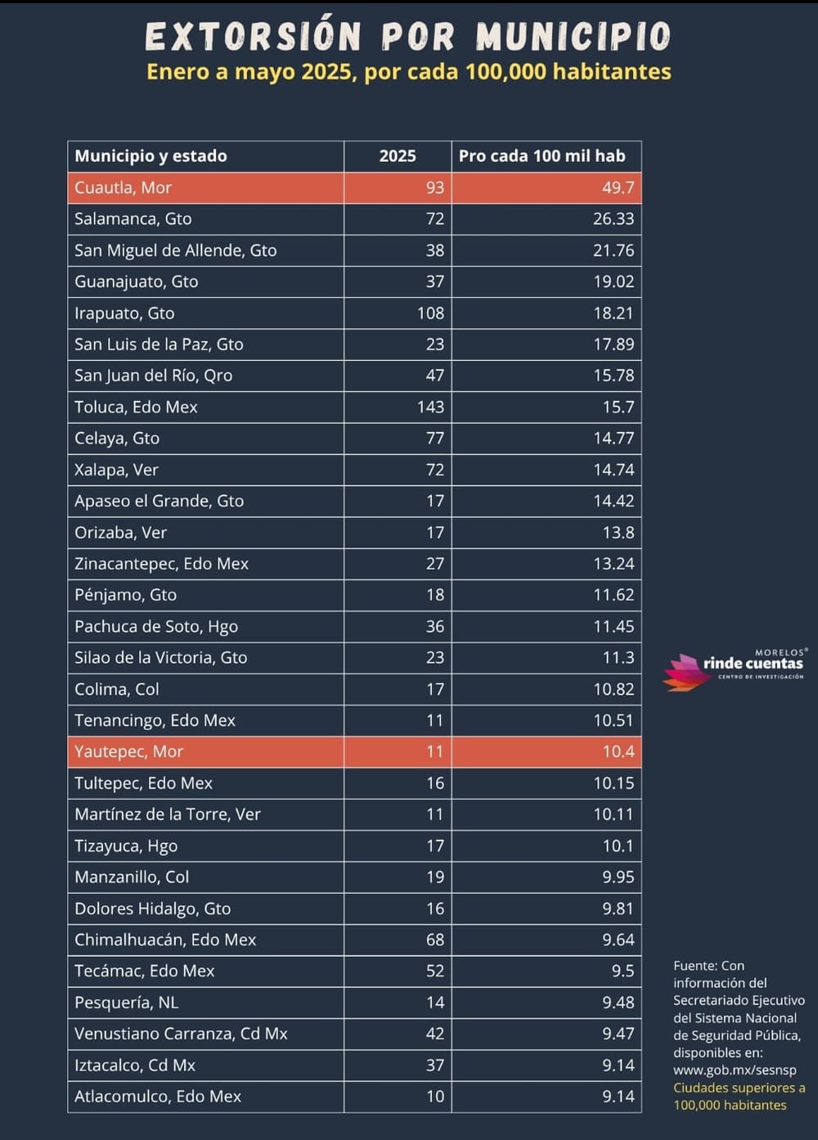Click the Xalapa, Ver cell

(x=116, y=470)
